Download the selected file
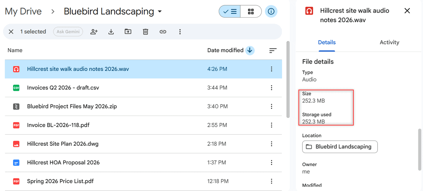 111,32
